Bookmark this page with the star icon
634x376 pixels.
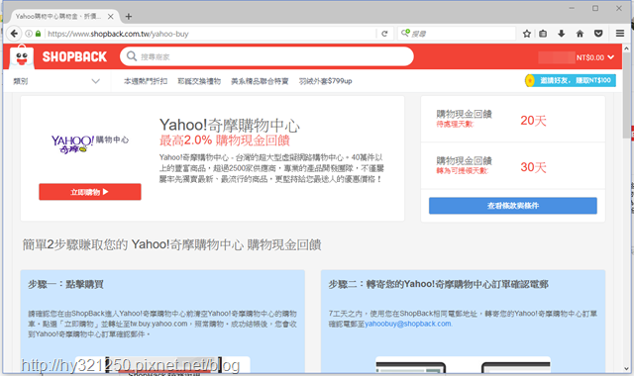[x=526, y=34]
